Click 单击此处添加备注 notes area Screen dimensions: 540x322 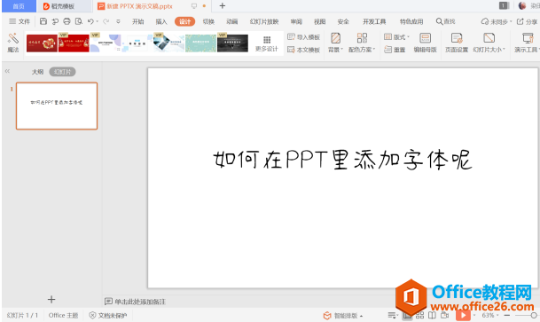point(140,302)
